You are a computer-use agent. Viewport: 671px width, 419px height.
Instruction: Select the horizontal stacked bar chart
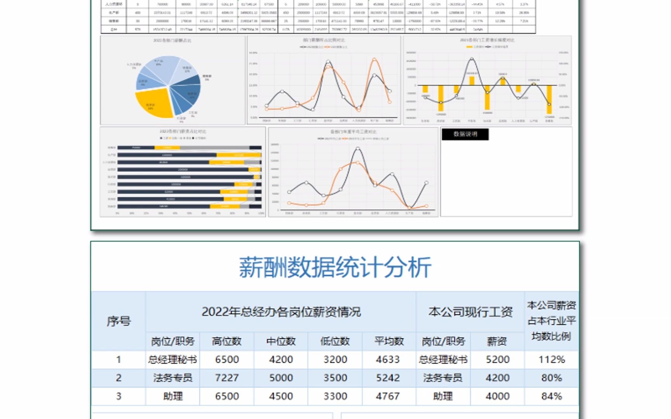pos(183,172)
